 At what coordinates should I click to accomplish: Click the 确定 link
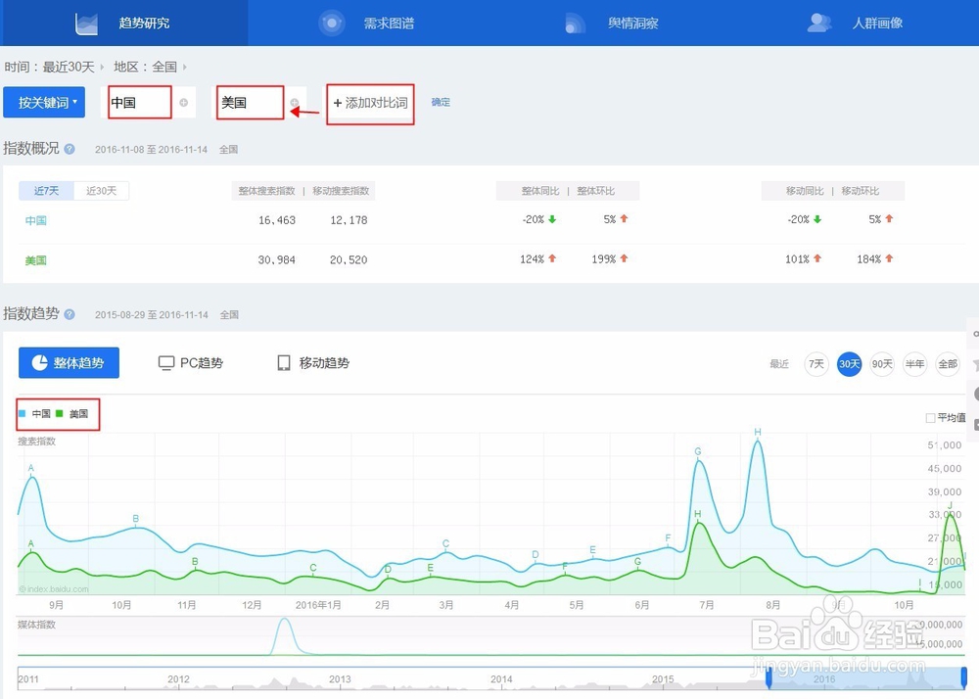point(441,102)
